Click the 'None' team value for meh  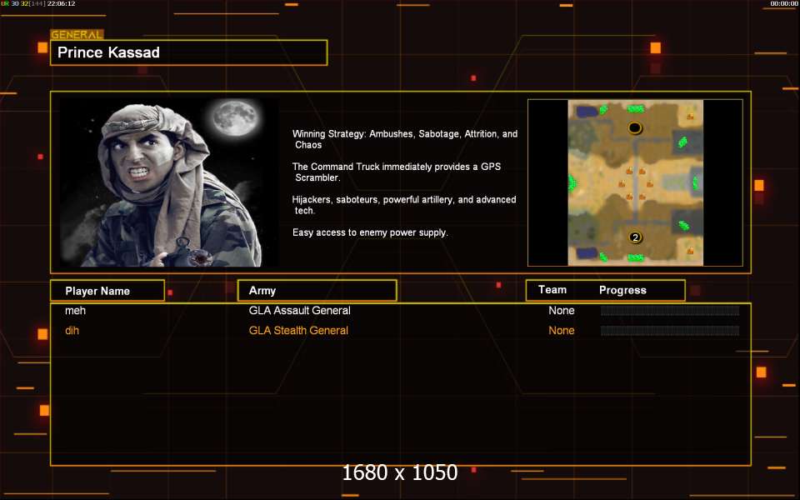(x=561, y=311)
